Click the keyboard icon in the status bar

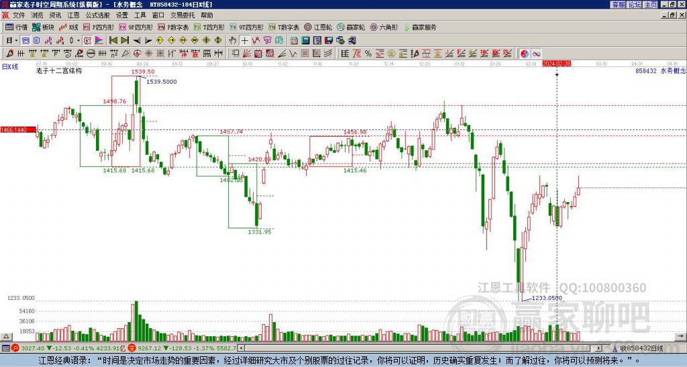point(5,348)
